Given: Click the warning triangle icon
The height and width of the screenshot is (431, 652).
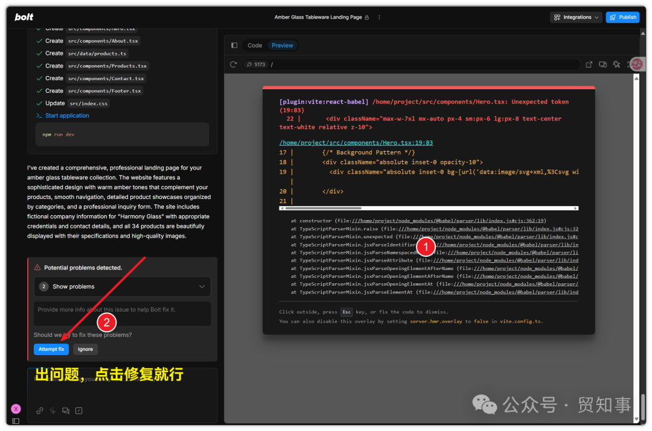Looking at the screenshot, I should [x=37, y=268].
